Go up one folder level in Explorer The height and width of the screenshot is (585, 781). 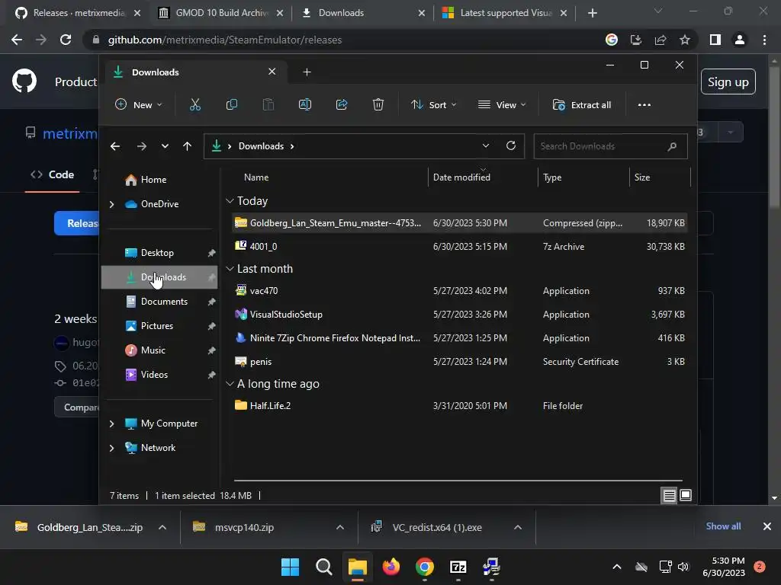[x=187, y=146]
